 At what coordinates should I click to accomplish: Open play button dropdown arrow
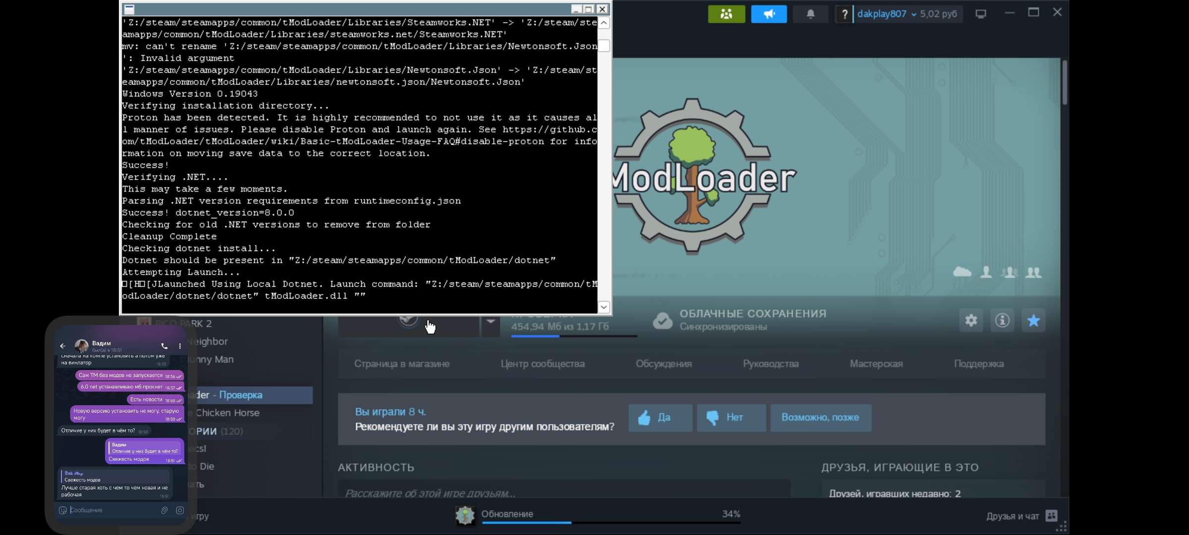point(490,322)
